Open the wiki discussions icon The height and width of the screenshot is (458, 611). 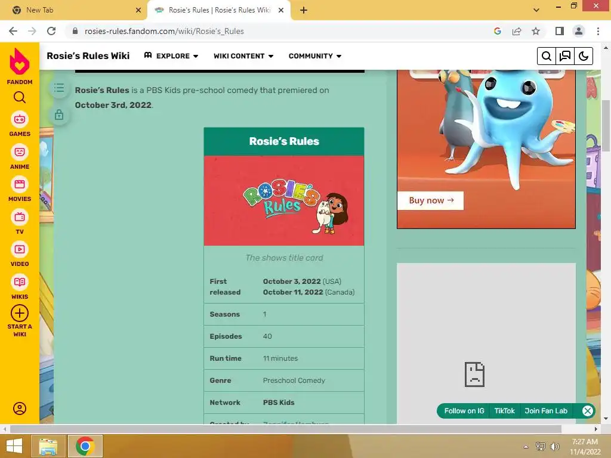565,56
